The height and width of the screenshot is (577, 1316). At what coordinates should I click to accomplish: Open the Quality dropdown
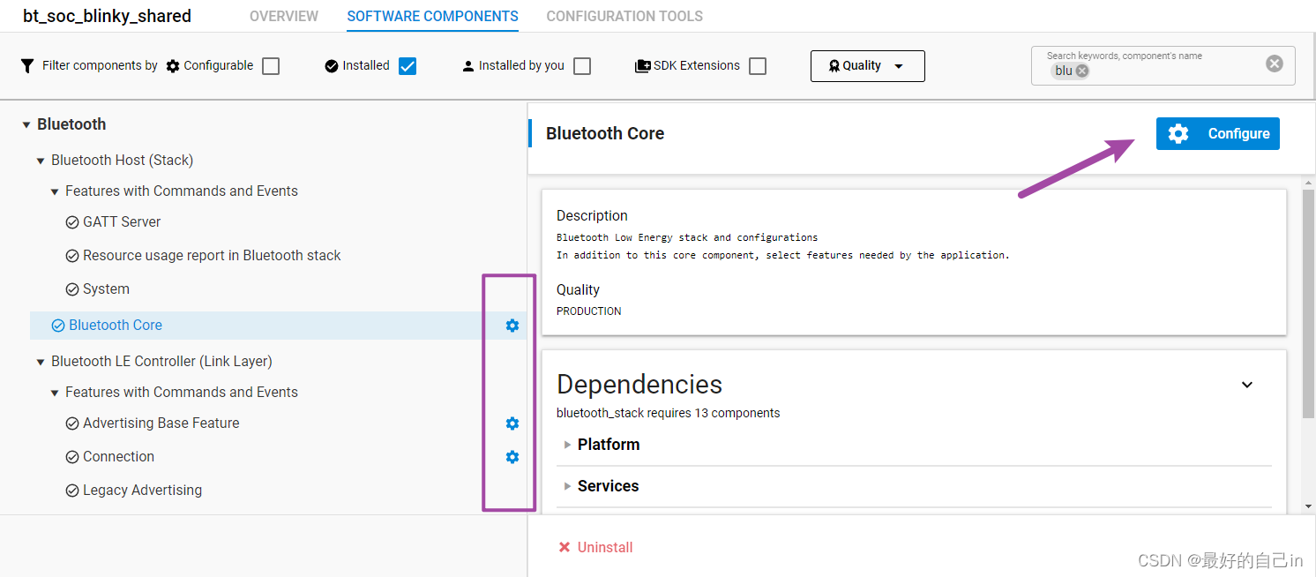(867, 66)
